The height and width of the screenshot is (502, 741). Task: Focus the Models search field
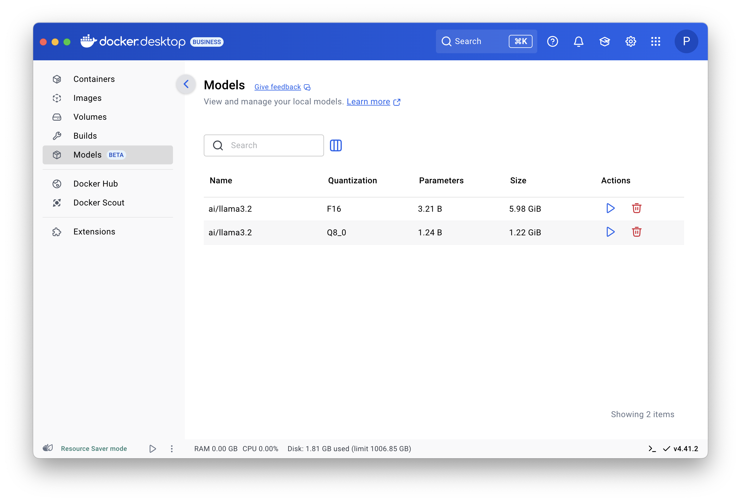click(264, 145)
